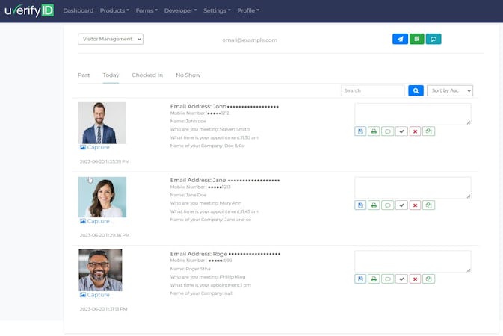Expand the Products menu
Screen dimensions: 503x336
coord(114,10)
